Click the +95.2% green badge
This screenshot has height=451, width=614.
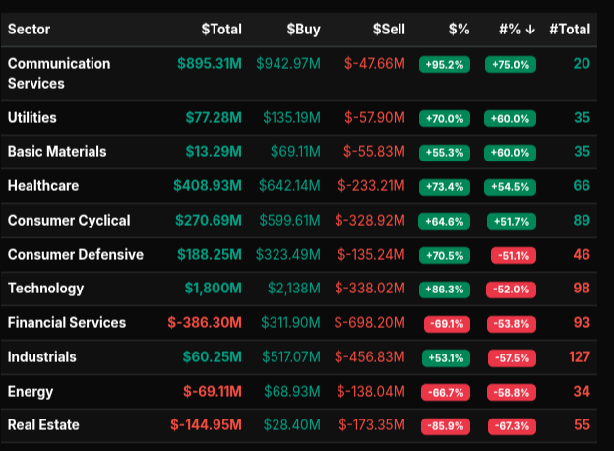444,65
